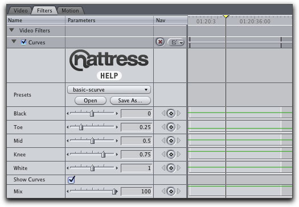Screen dimensions: 299x207
Task: Go to the previous White keyframe
Action: [163, 168]
